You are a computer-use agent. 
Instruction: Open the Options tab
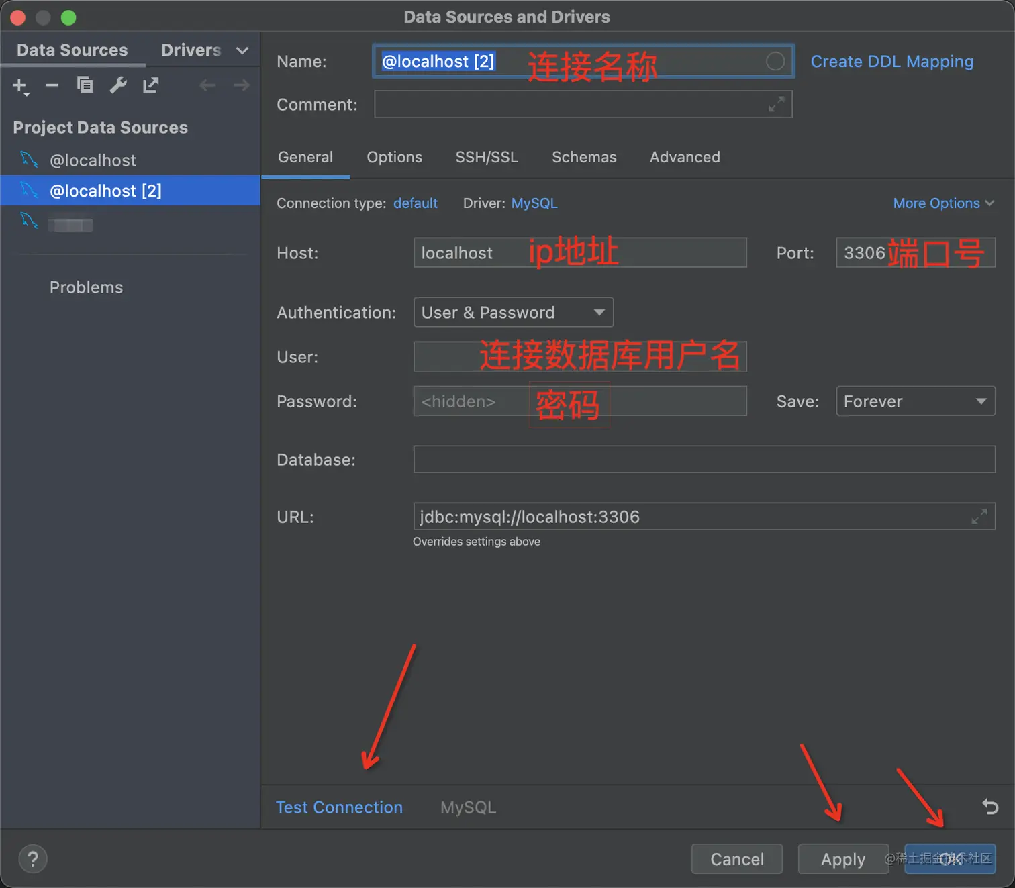click(x=395, y=157)
